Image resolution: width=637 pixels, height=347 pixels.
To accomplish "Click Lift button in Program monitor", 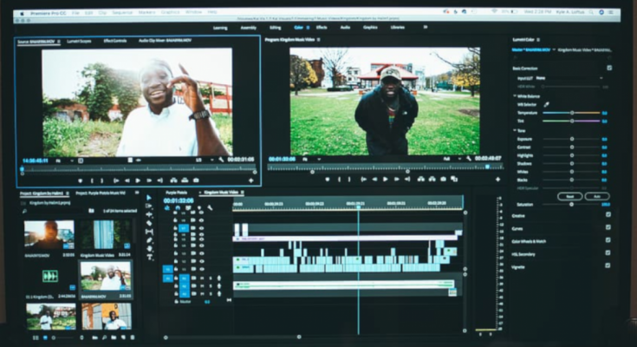I will [x=421, y=179].
